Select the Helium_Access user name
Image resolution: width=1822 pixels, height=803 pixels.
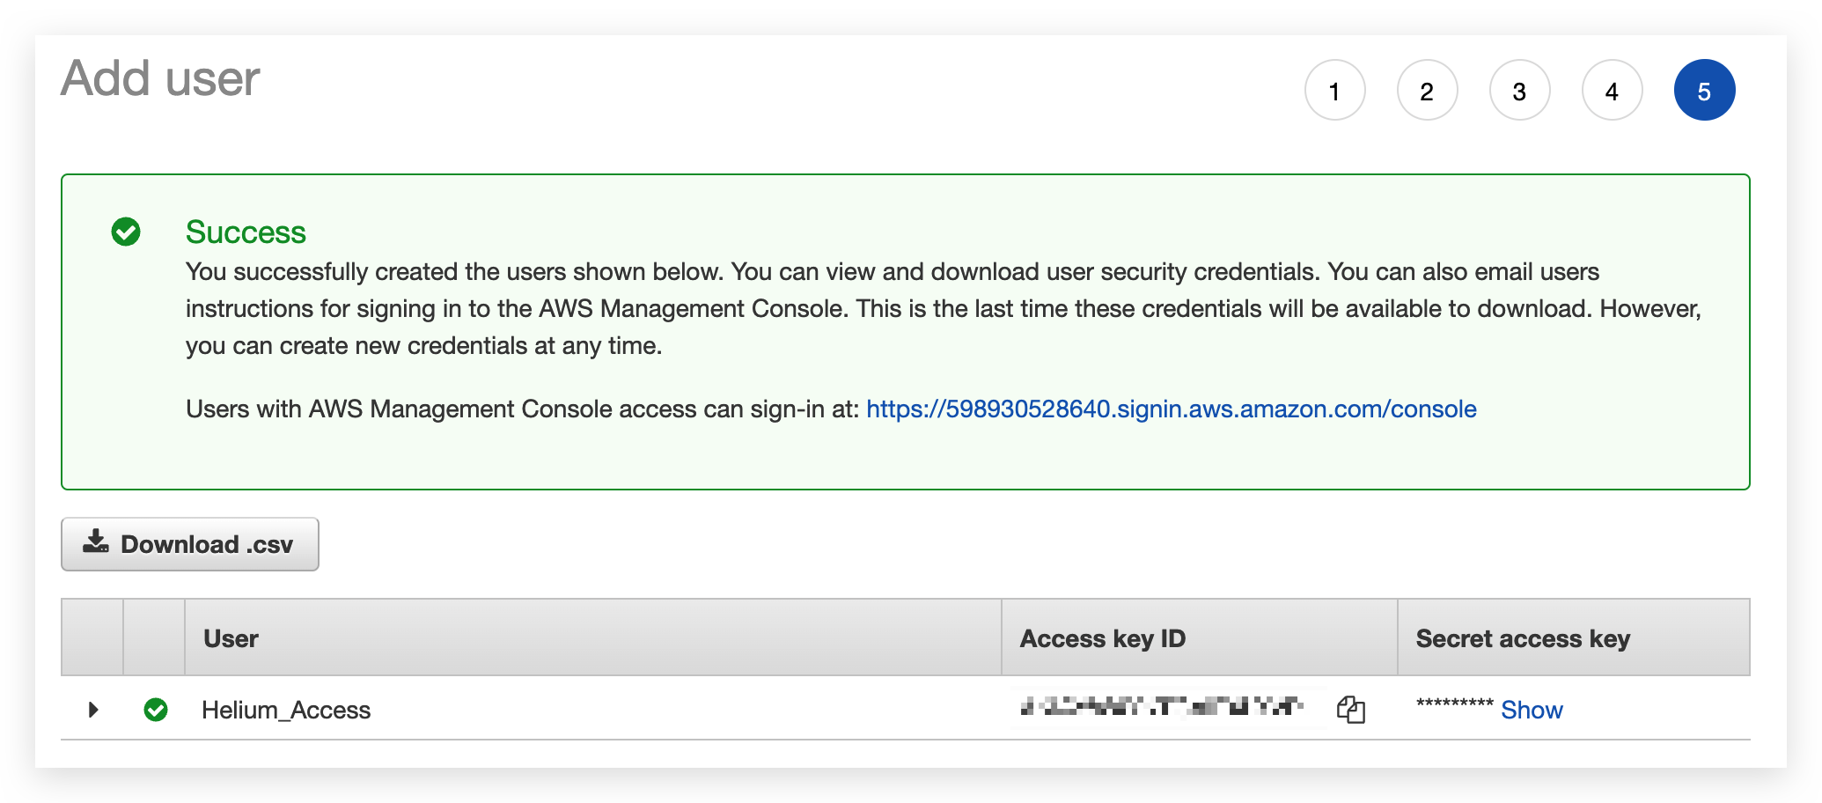pos(286,710)
